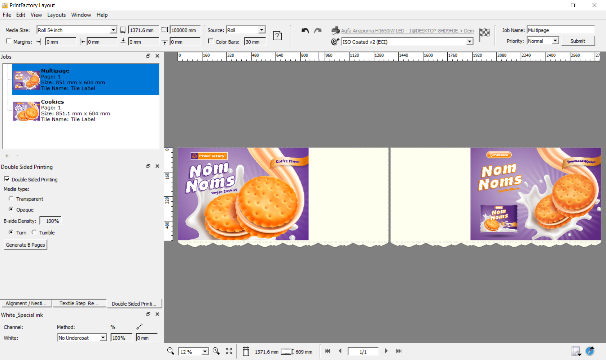Zoom out with the magnifier minus
The height and width of the screenshot is (360, 606).
[x=171, y=351]
